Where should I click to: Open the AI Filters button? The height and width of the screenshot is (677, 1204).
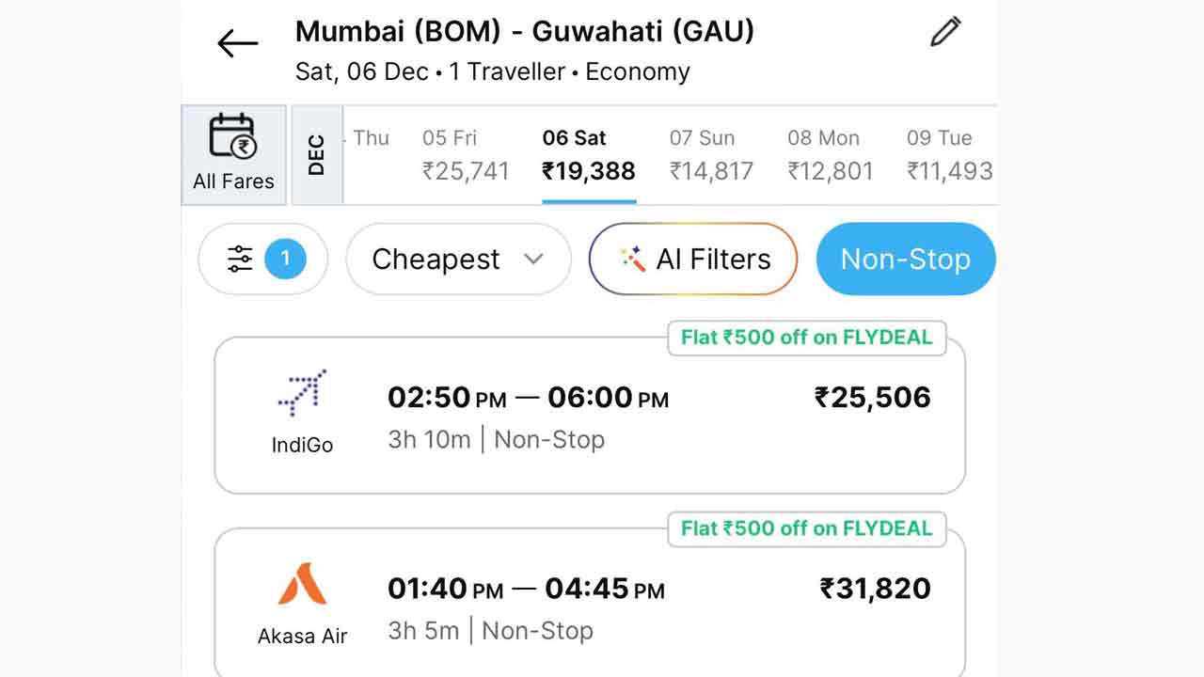point(693,259)
